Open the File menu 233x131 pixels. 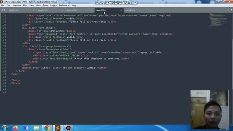3,5
